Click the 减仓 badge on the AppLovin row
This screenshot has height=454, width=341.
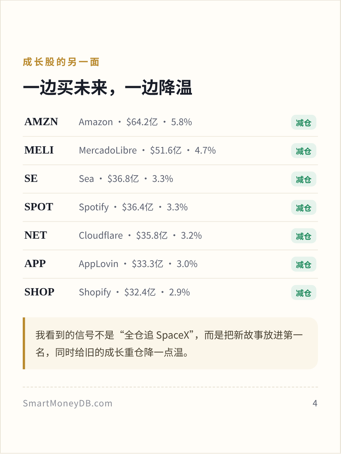[303, 264]
